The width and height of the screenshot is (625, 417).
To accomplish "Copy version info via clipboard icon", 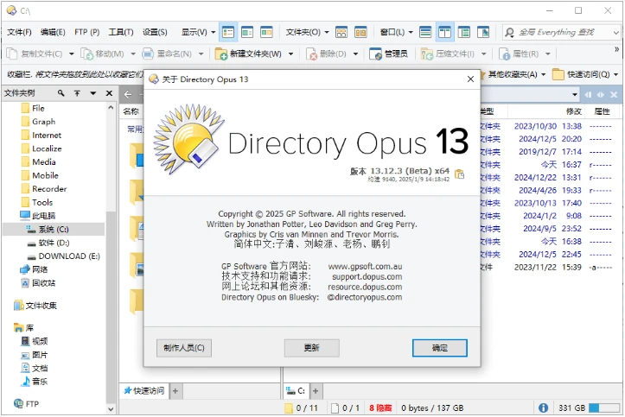I will [460, 174].
